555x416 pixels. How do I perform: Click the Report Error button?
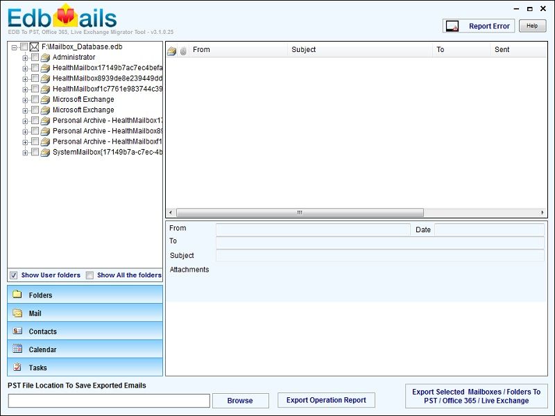tap(479, 26)
